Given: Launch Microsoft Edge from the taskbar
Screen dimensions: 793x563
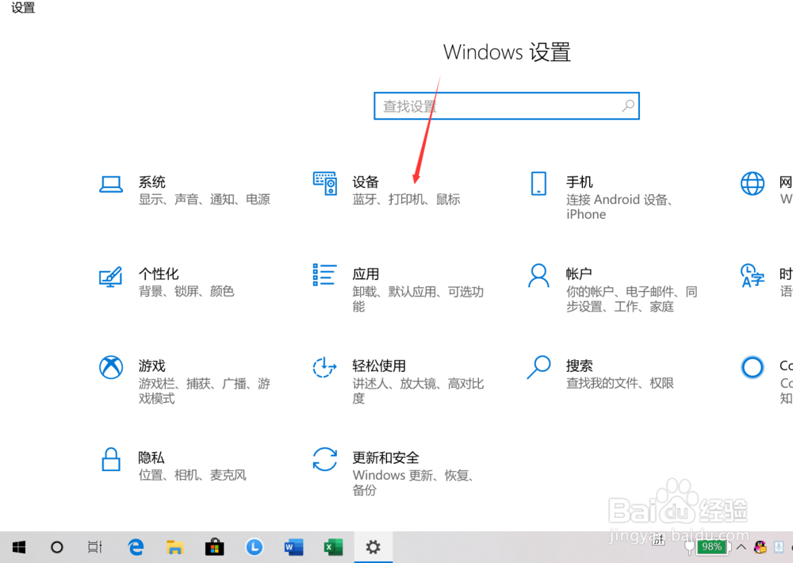Looking at the screenshot, I should coord(135,546).
